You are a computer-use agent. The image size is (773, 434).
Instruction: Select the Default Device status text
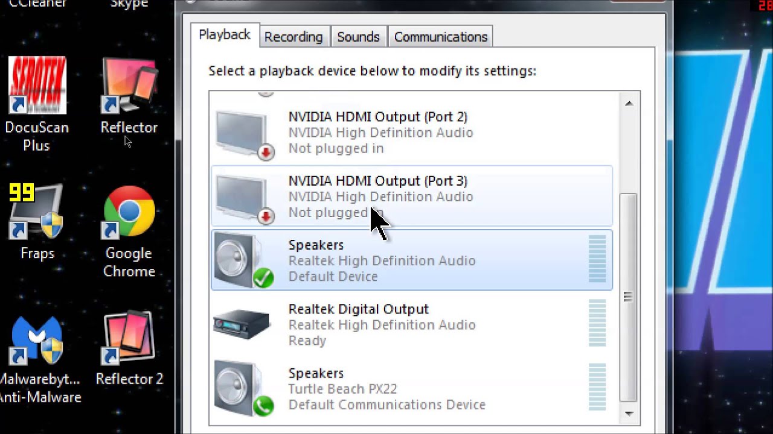click(x=333, y=277)
